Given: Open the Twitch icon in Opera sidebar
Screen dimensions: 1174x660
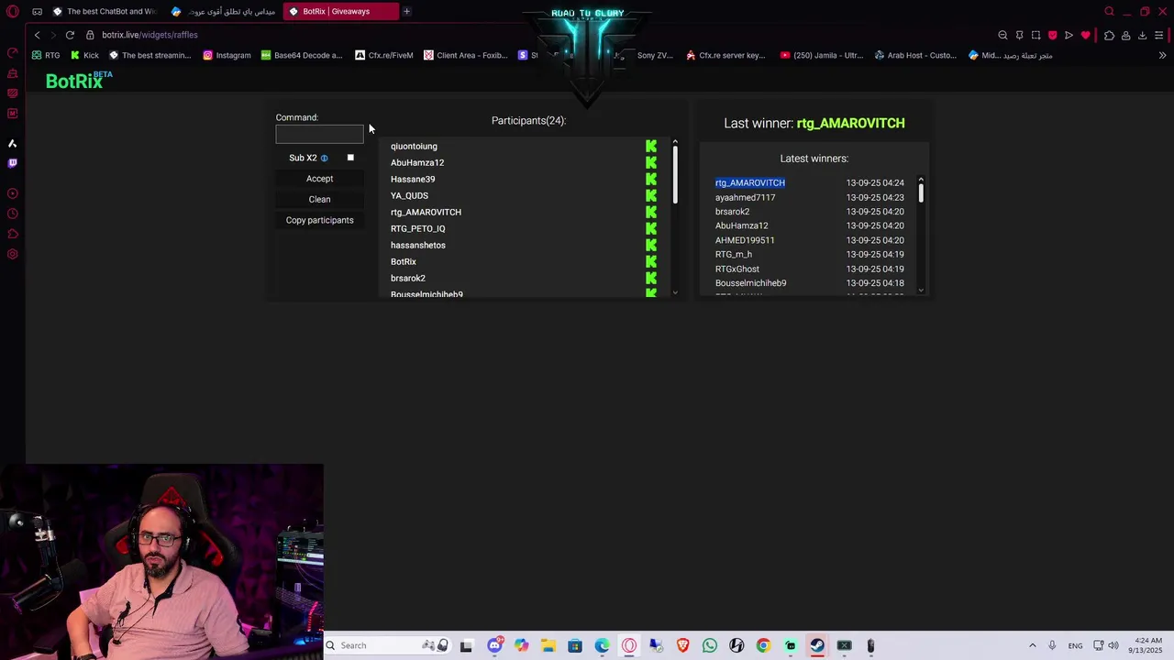Looking at the screenshot, I should click(13, 163).
